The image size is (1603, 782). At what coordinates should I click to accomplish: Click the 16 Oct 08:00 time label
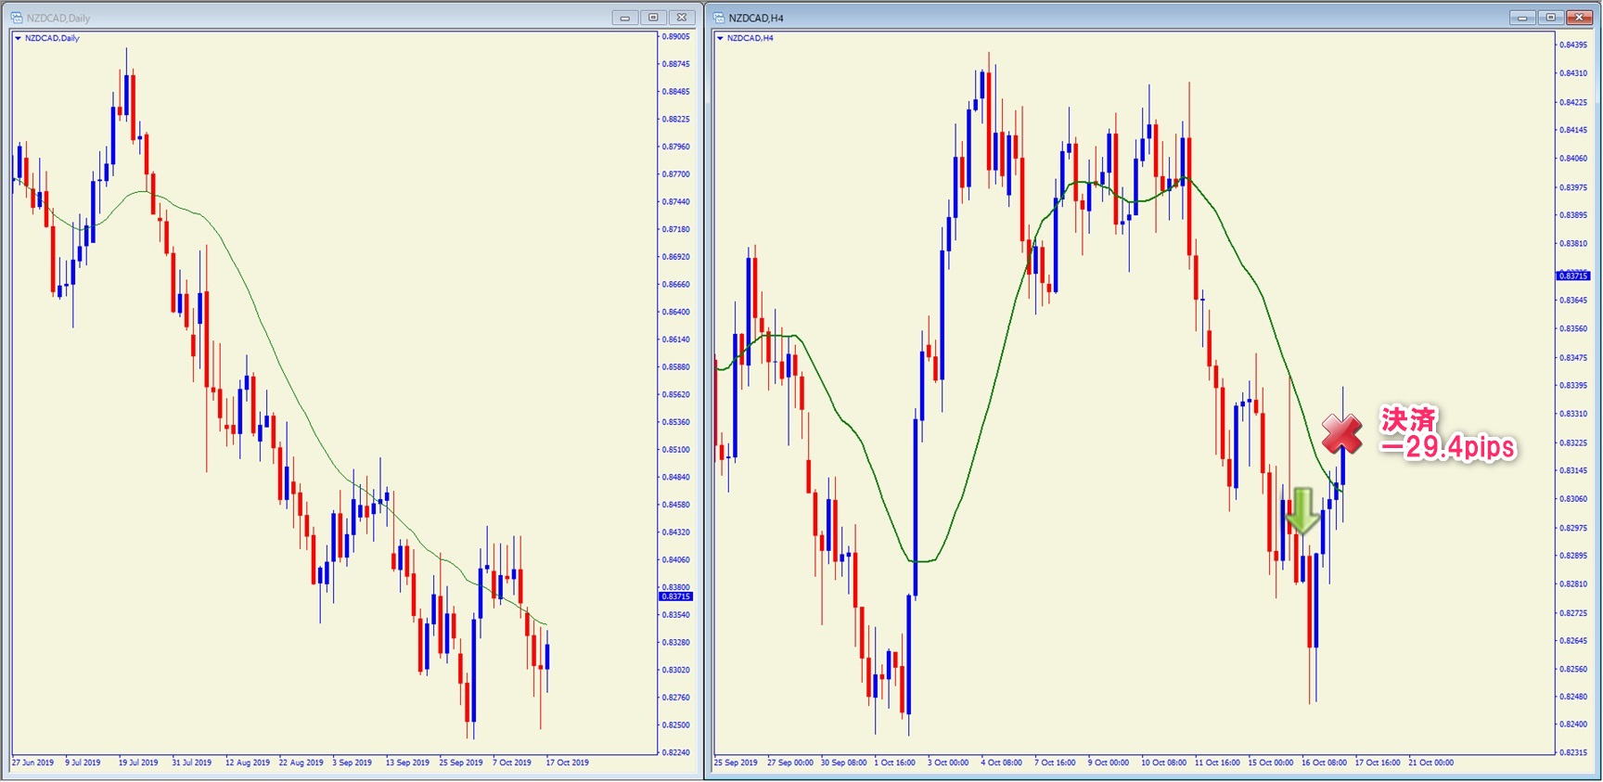1325,763
